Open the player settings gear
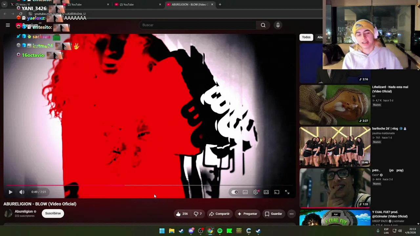This screenshot has width=420, height=236. [x=256, y=192]
